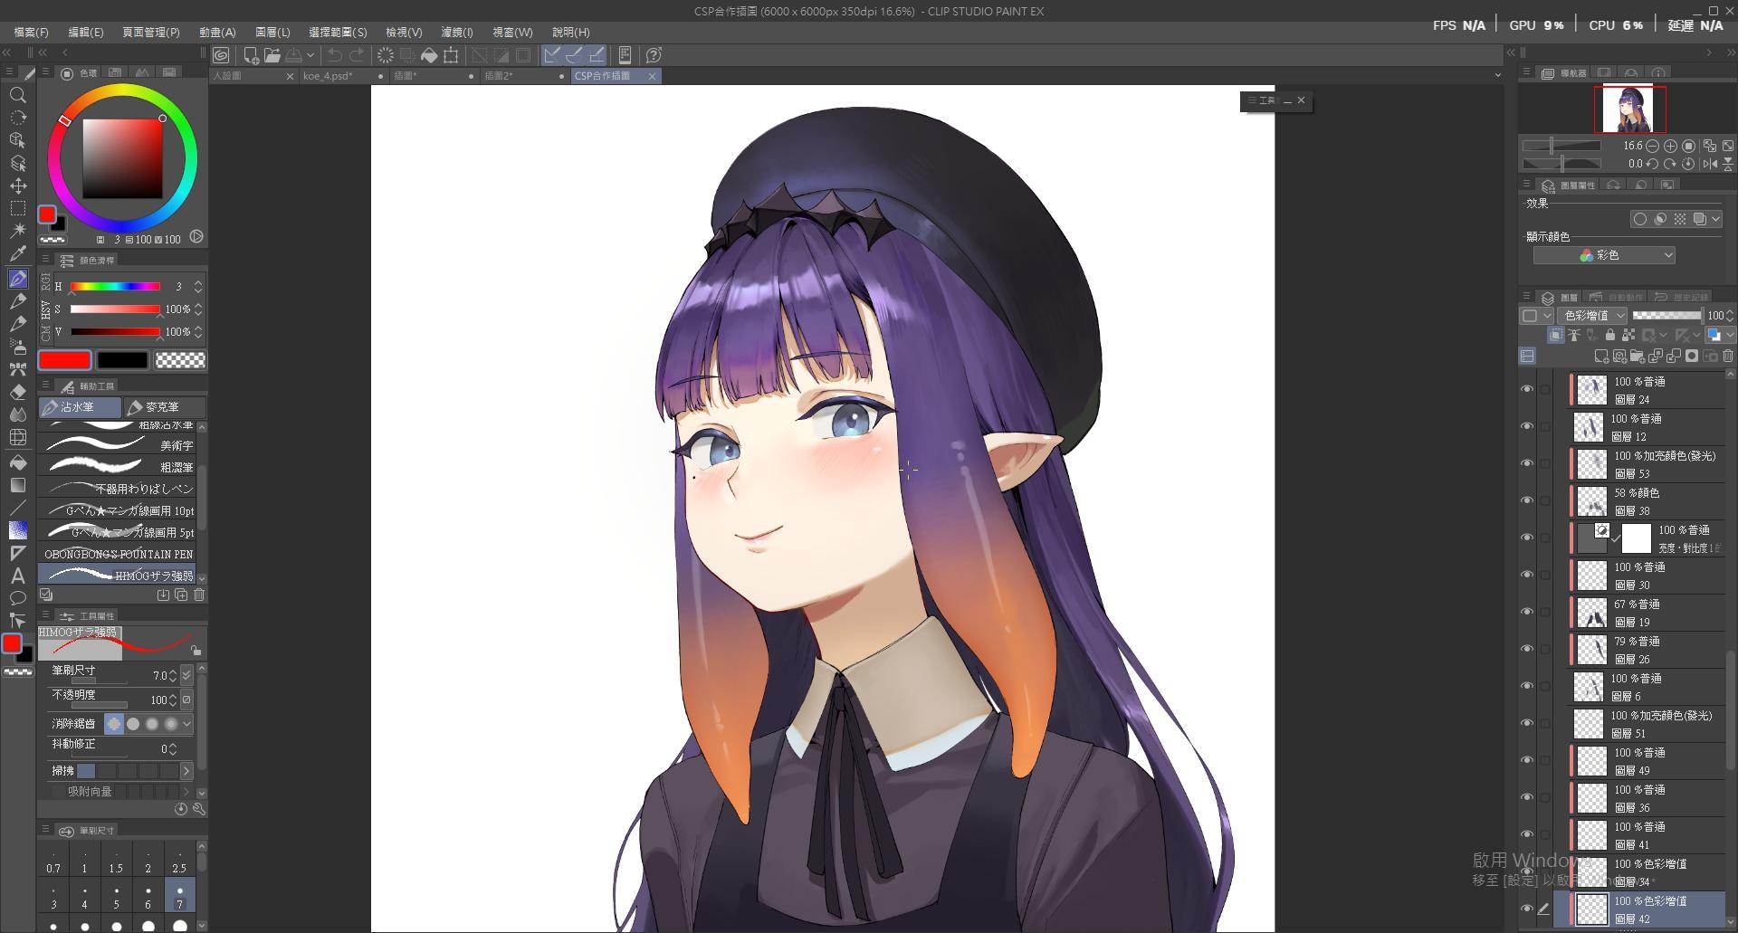Select the Zoom magnifier tool
Screen dimensions: 1738x933
click(x=17, y=95)
